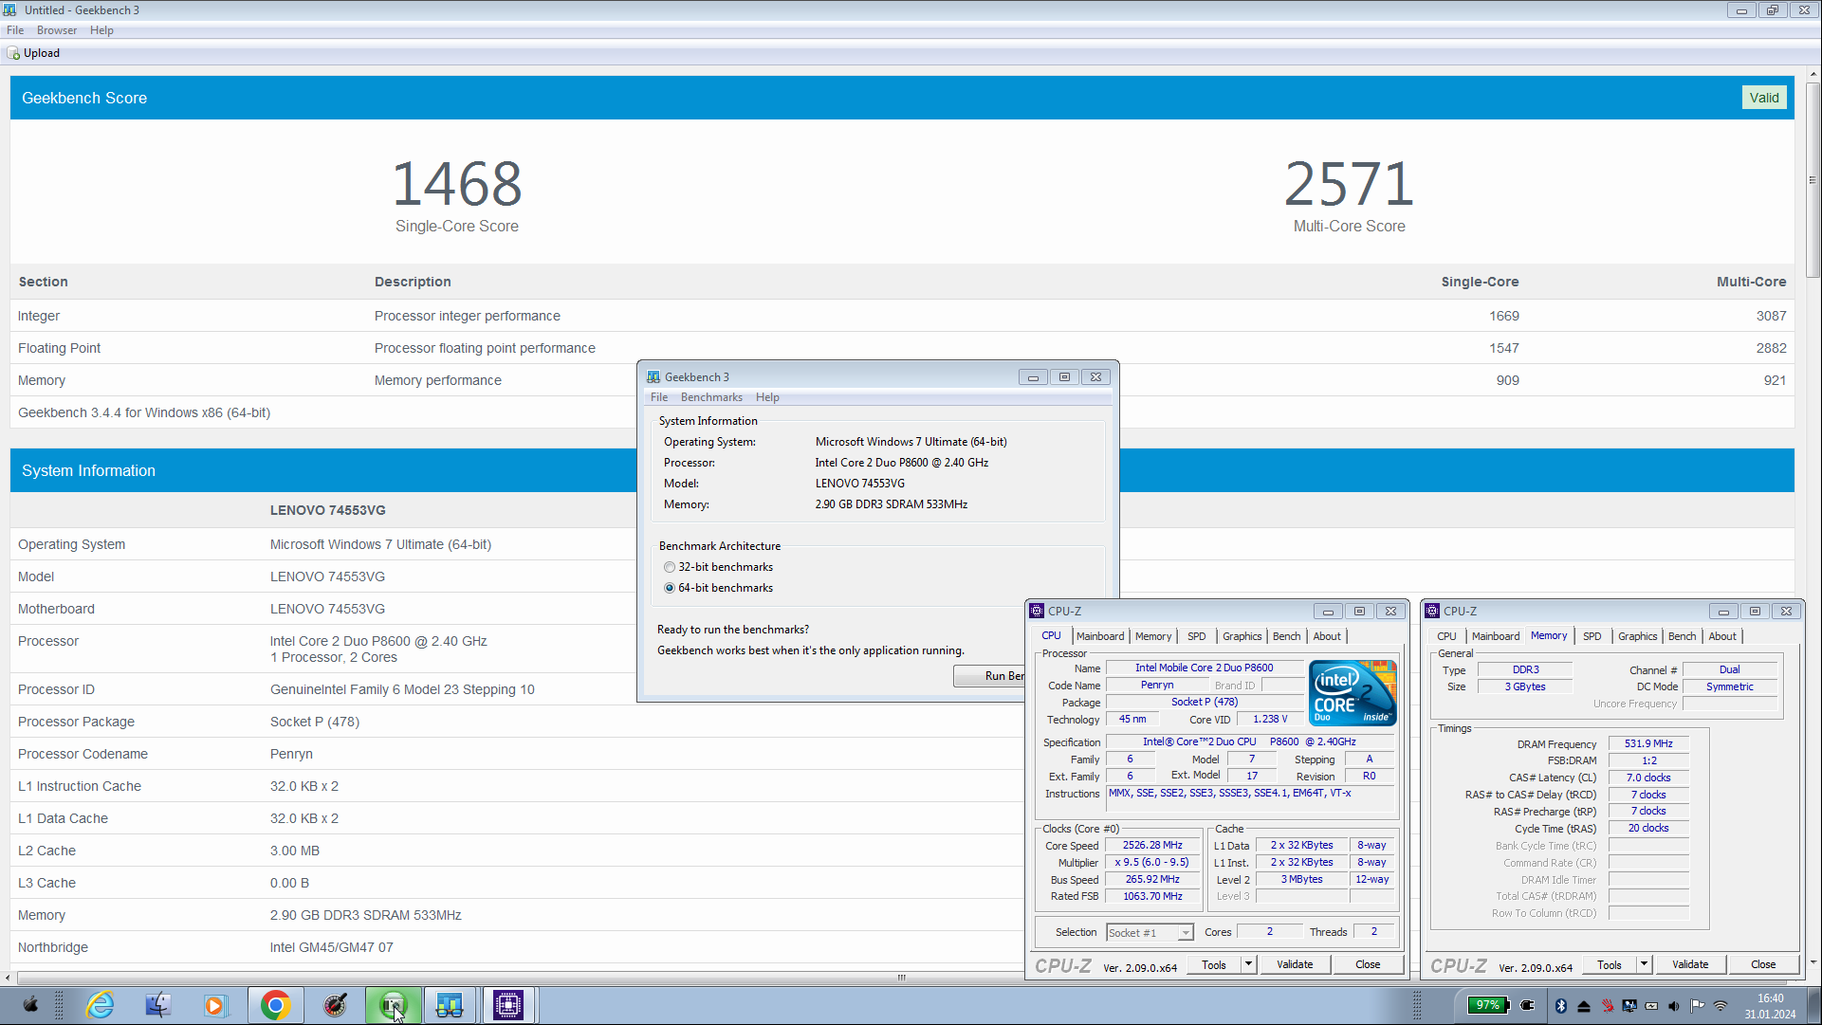
Task: Open Bench tab in the CPU-tab CPU-Z window
Action: [x=1287, y=636]
